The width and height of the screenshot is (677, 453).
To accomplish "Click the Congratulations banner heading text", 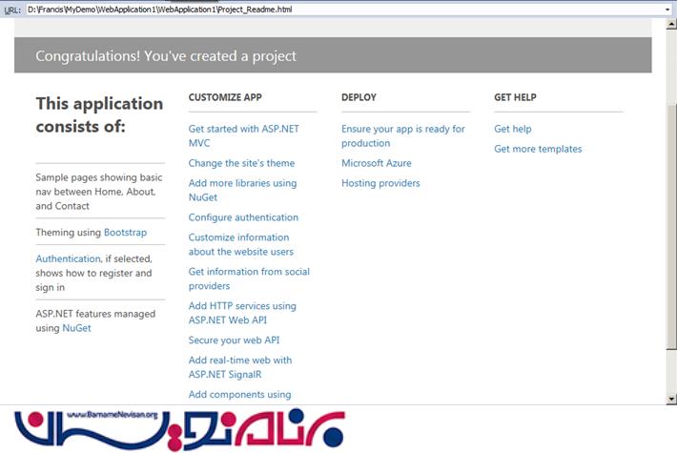I will click(166, 55).
